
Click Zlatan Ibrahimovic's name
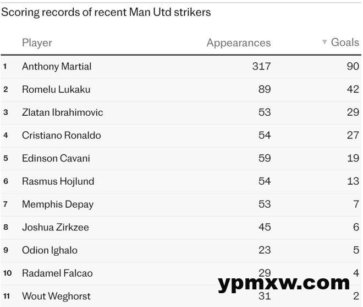point(63,112)
